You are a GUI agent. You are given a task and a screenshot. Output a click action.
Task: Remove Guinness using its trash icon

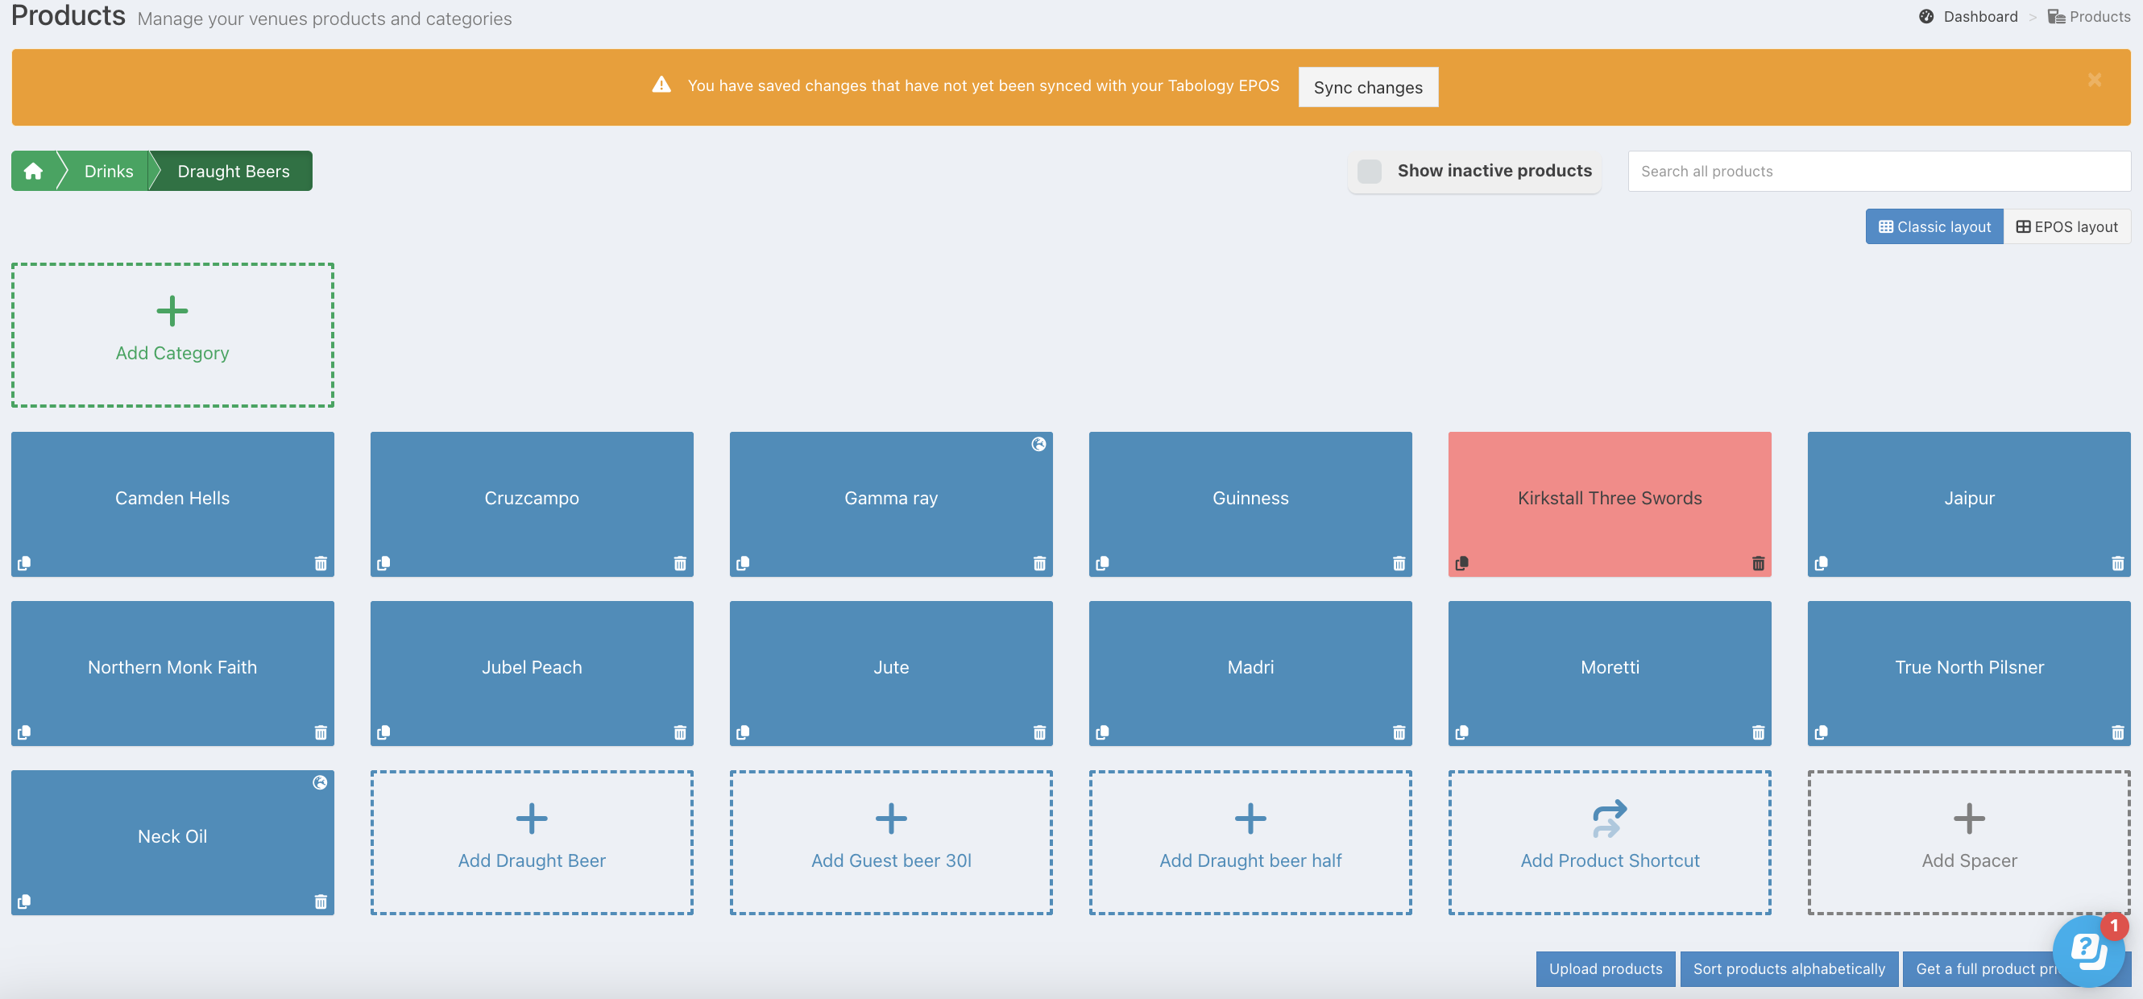[x=1399, y=563]
